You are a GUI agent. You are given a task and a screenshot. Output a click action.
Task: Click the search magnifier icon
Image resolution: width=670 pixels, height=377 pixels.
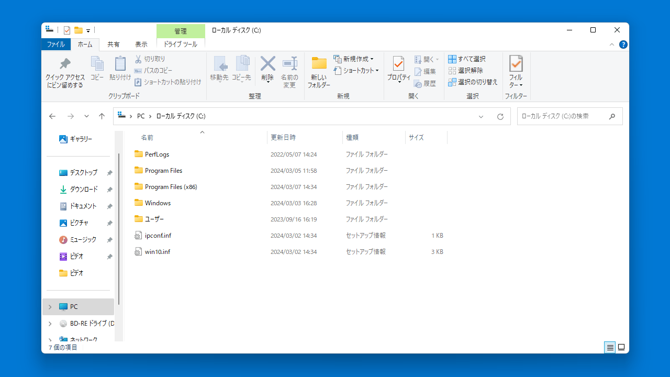[x=612, y=116]
